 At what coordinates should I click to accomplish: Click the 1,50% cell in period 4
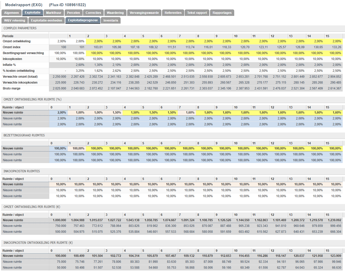(x=132, y=113)
